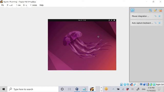The height and width of the screenshot is (92, 164).
Task: Open the Windows Action Center notifications icon
Action: point(159,89)
